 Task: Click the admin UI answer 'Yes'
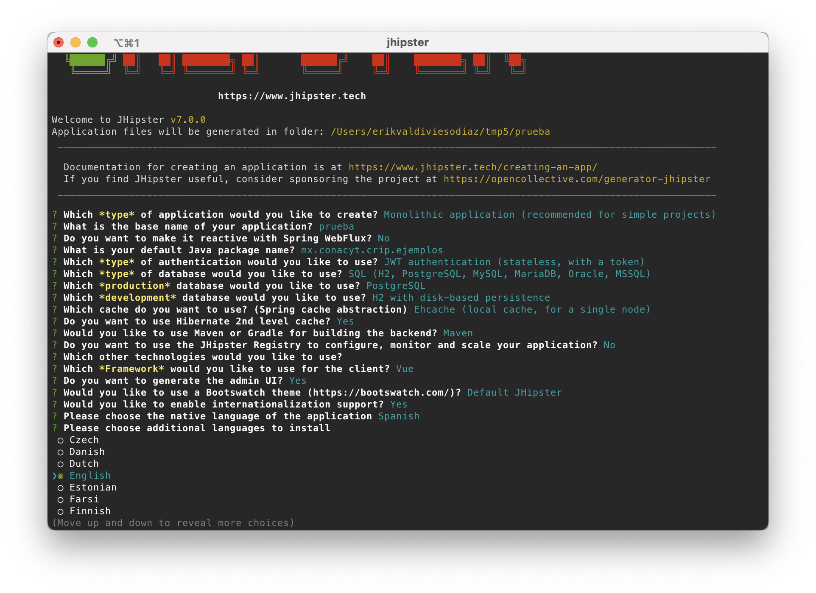tap(298, 381)
